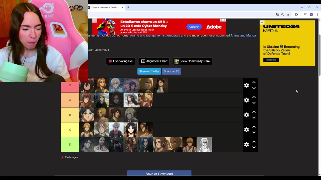Click the Live Voting Poll button

pyautogui.click(x=121, y=61)
